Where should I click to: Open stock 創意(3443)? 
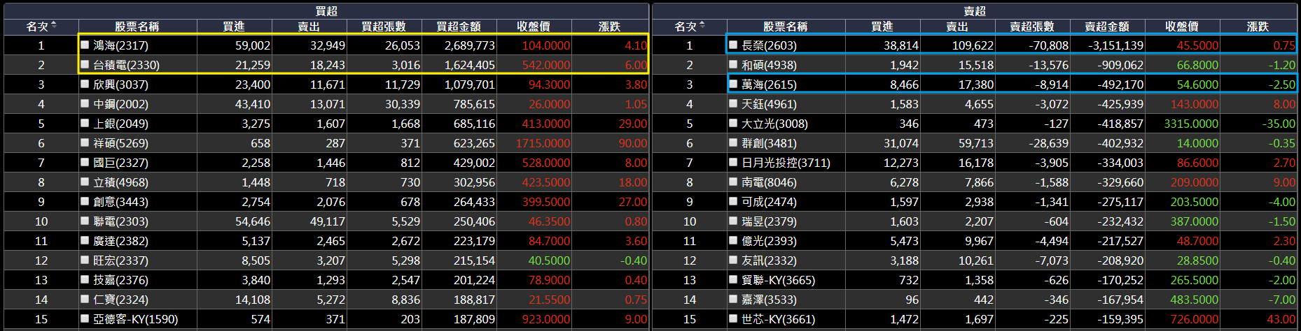120,202
